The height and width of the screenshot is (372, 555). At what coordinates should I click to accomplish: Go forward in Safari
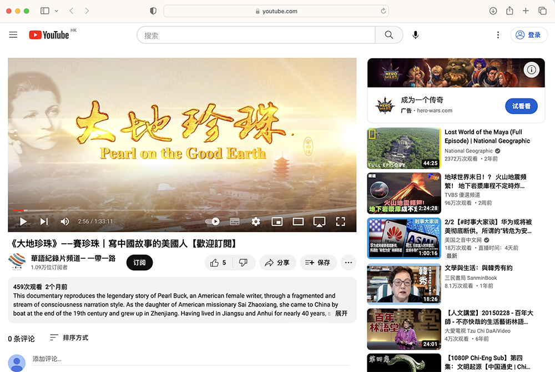pos(87,11)
